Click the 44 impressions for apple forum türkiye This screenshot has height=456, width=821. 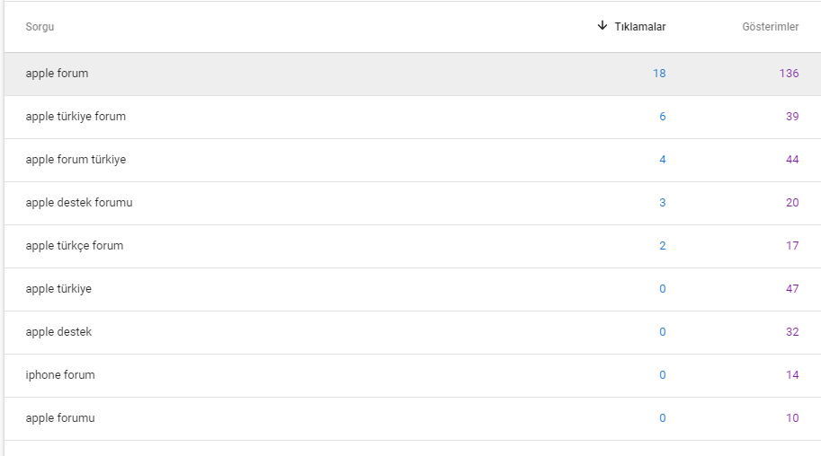[792, 160]
